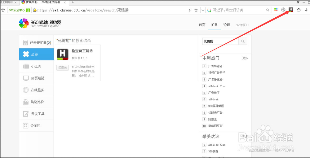Close the 上网导航 tab
Image resolution: width=310 pixels, height=158 pixels.
point(15,2)
